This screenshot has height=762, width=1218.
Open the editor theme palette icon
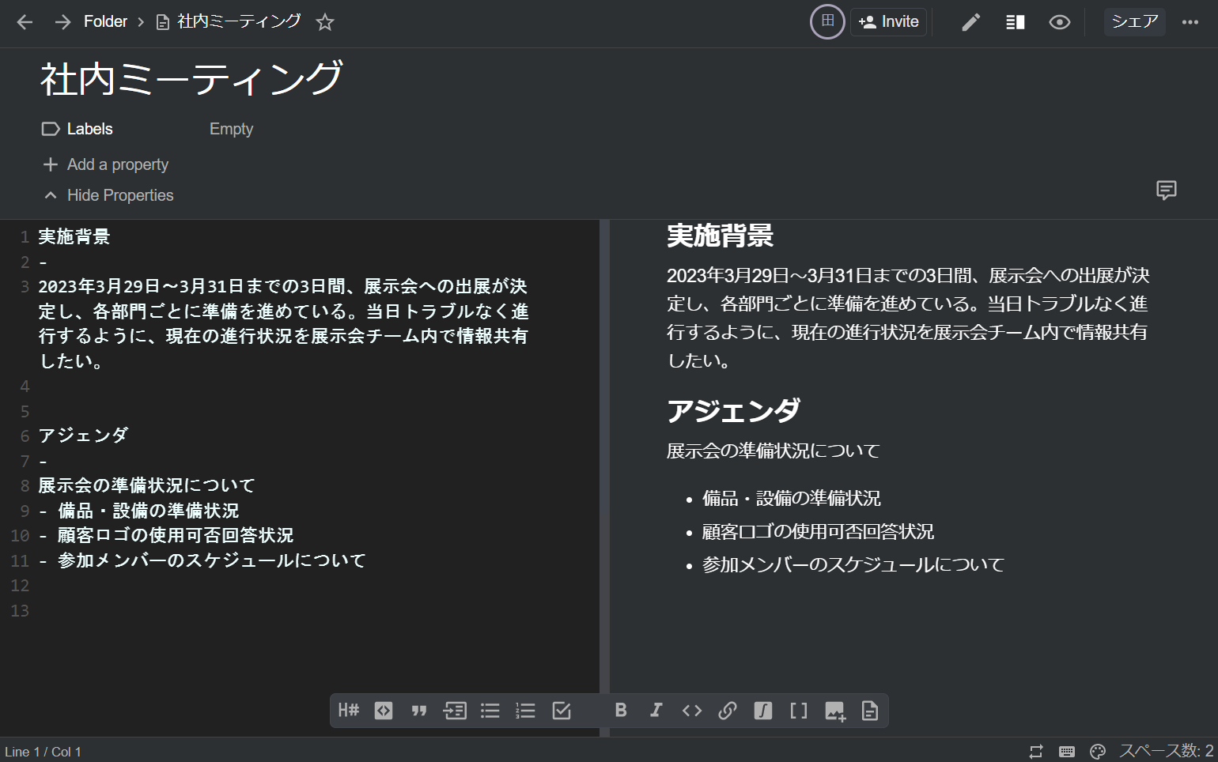click(1098, 751)
